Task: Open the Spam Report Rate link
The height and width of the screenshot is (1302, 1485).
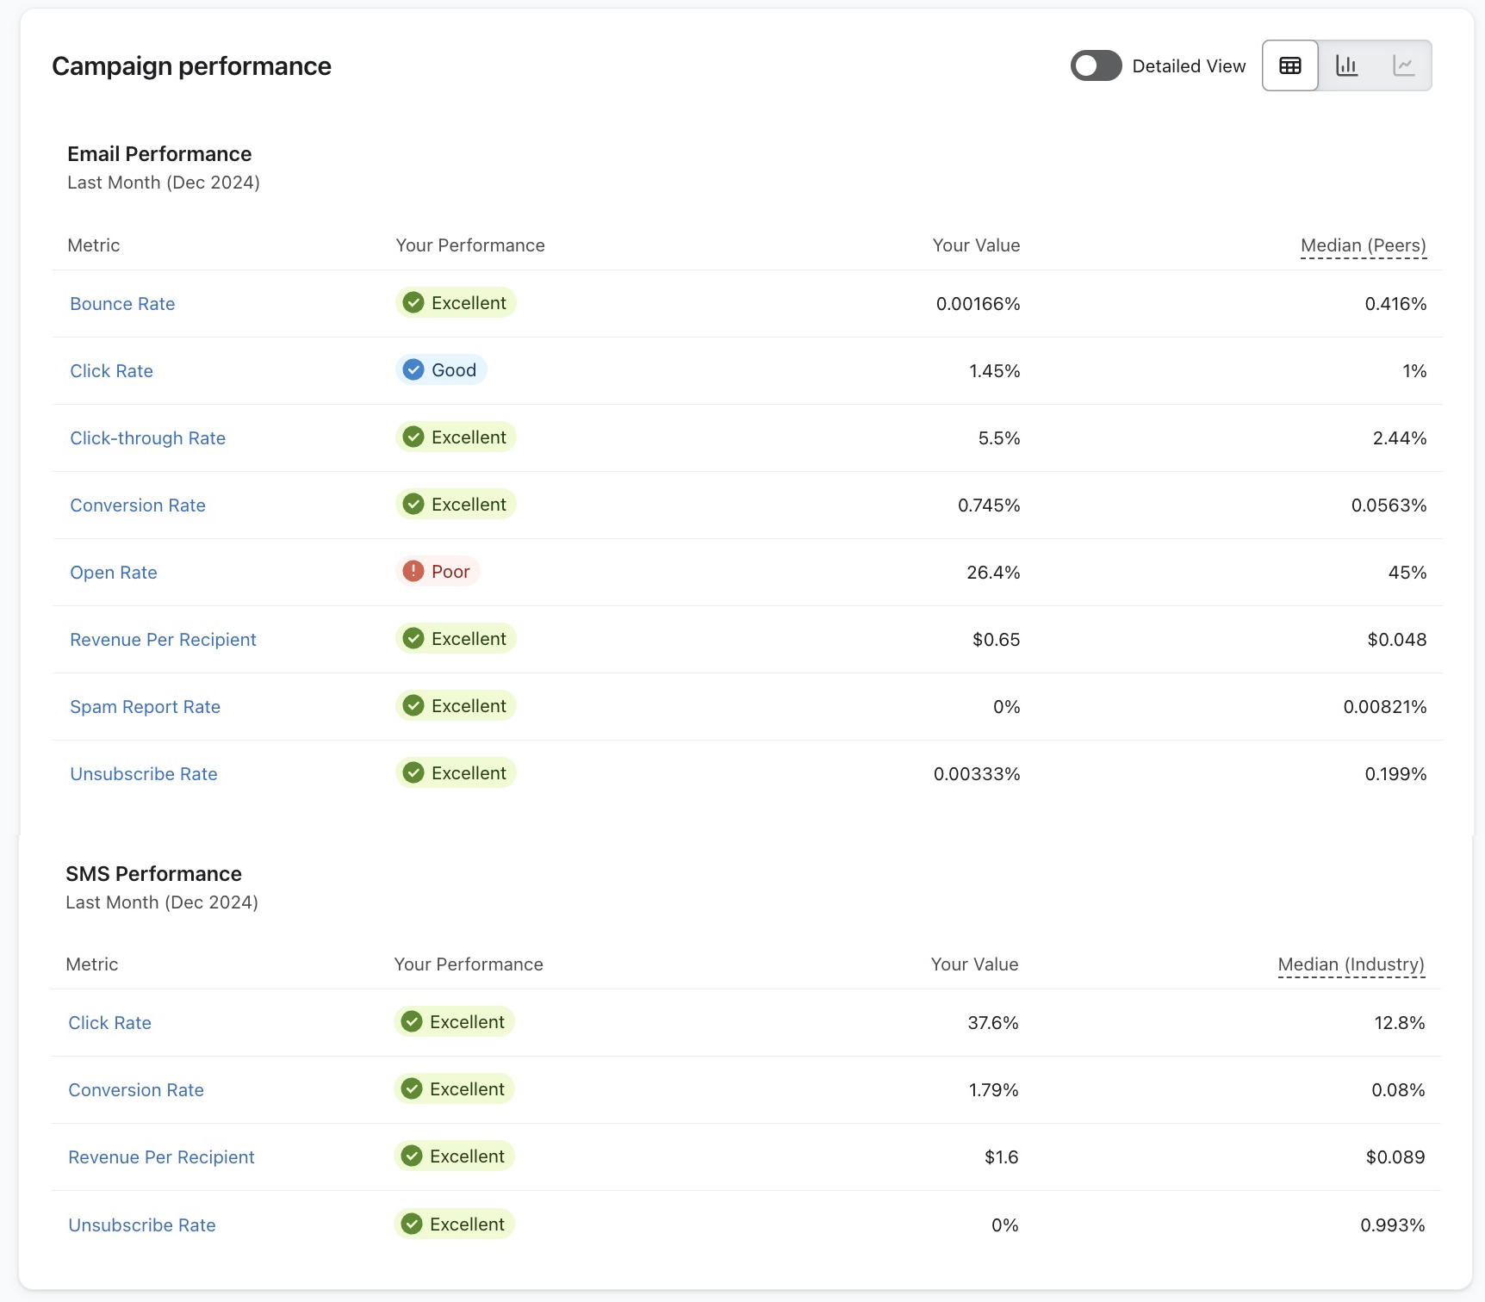Action: point(145,707)
